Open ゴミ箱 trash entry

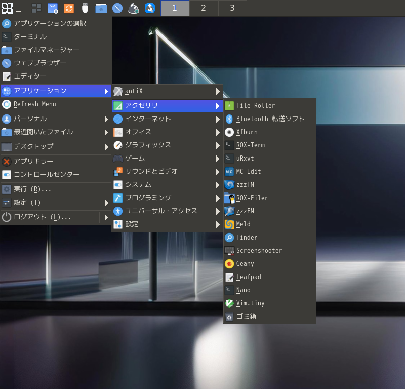246,317
